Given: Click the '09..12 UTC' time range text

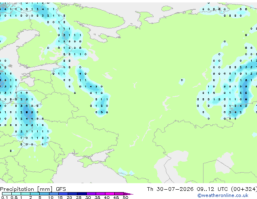Looking at the screenshot, I should tap(212, 189).
